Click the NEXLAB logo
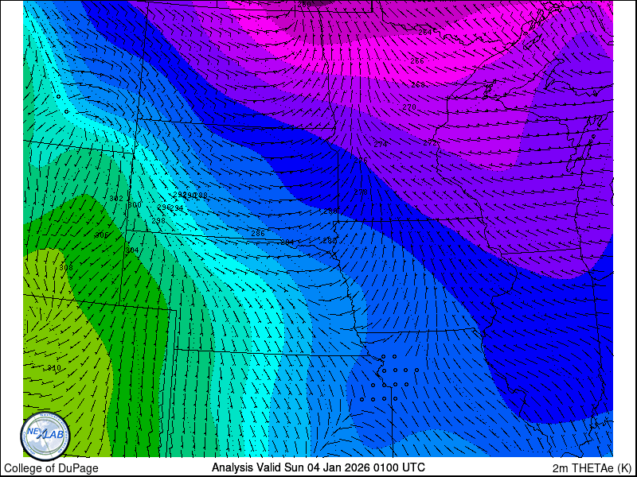 [x=45, y=436]
